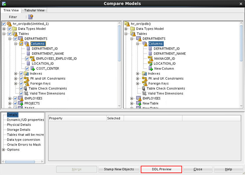The image size is (245, 175).
Task: Expand the Options node in details list
Action: point(3,150)
